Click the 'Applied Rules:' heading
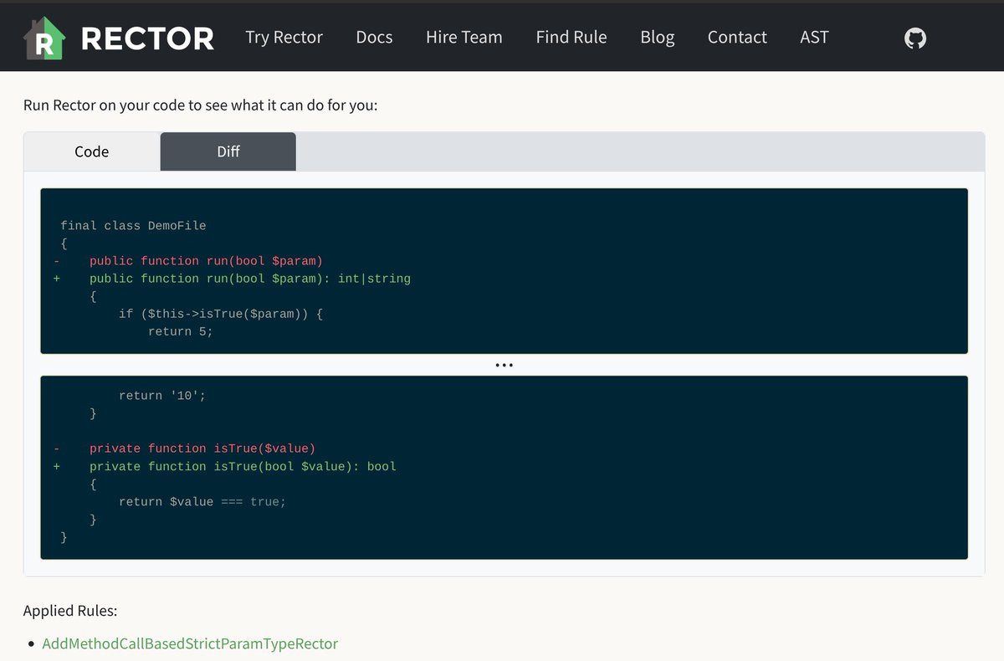Image resolution: width=1004 pixels, height=661 pixels. [70, 611]
